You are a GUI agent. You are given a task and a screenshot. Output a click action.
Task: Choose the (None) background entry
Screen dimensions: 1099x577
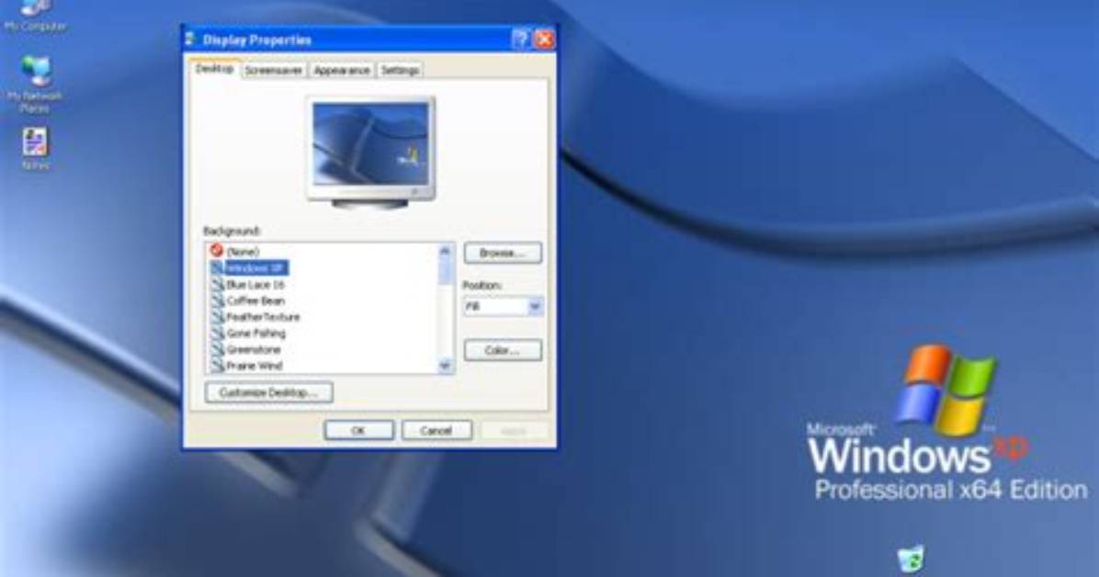243,251
